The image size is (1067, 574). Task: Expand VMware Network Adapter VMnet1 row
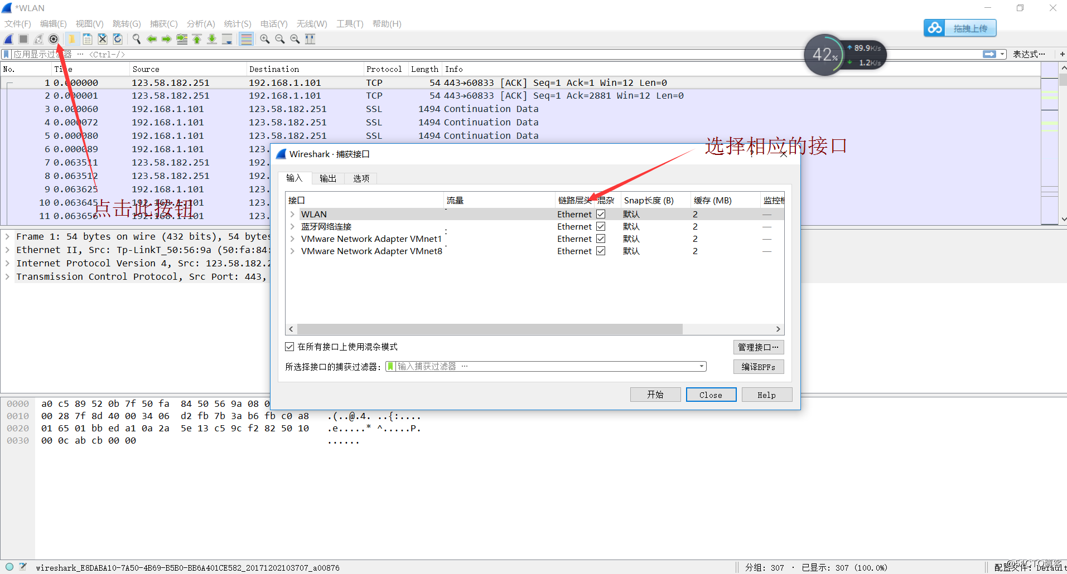click(292, 239)
